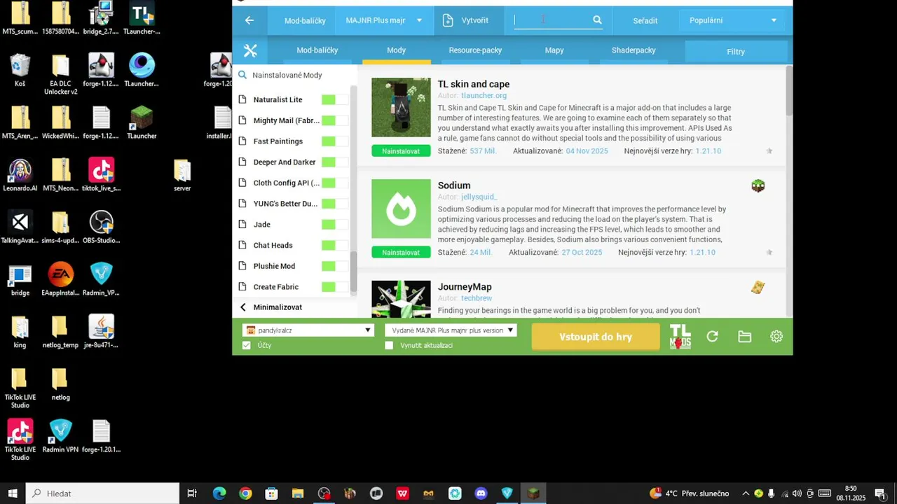Show hidden tray icons chevron
897x504 pixels.
point(745,493)
